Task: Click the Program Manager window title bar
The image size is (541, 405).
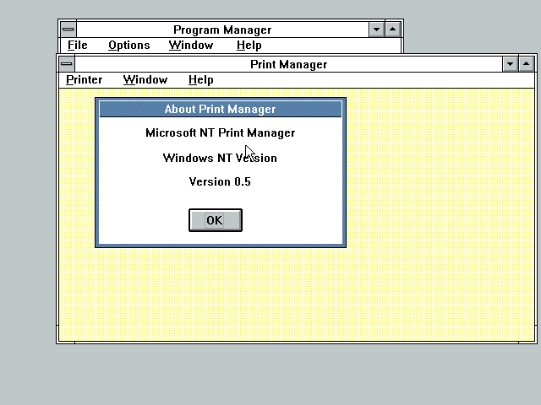Action: [222, 30]
